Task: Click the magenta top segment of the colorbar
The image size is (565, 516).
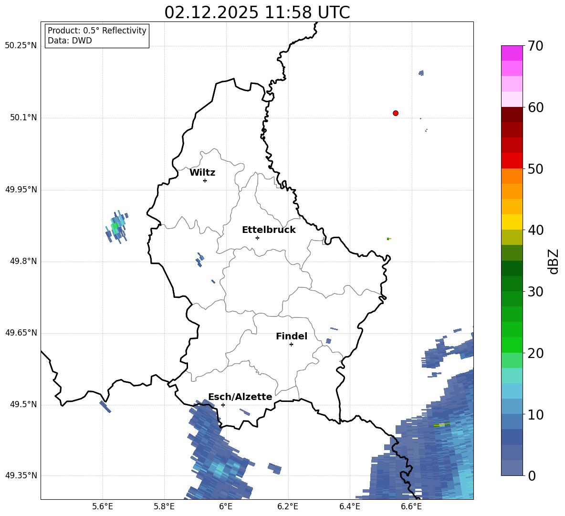Action: pyautogui.click(x=512, y=53)
